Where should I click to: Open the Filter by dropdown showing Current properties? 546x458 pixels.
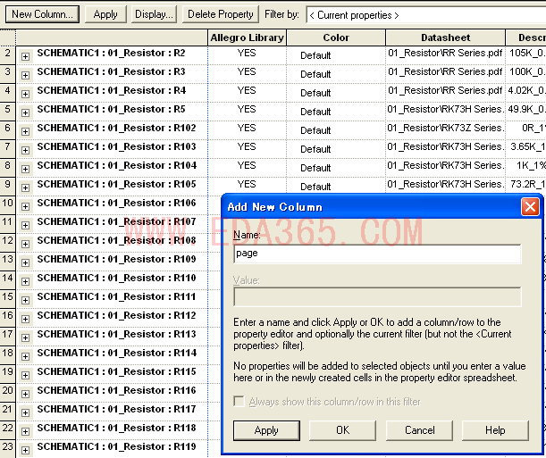point(426,15)
